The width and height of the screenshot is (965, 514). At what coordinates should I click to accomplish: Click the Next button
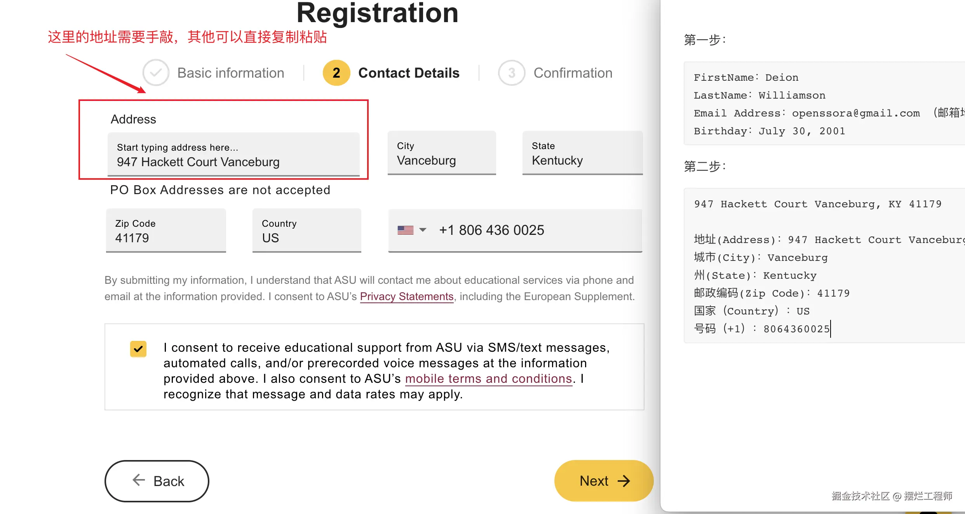point(604,481)
